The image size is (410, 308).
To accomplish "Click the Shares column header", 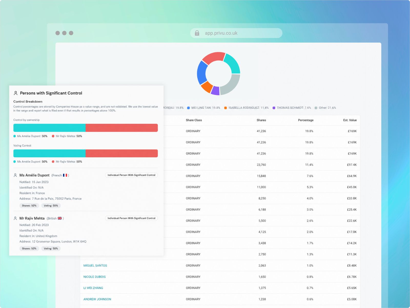I will 261,120.
